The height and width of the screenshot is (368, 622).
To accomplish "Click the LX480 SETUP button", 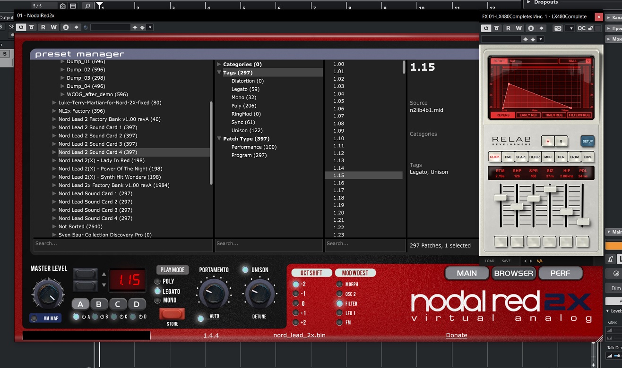I will point(587,141).
